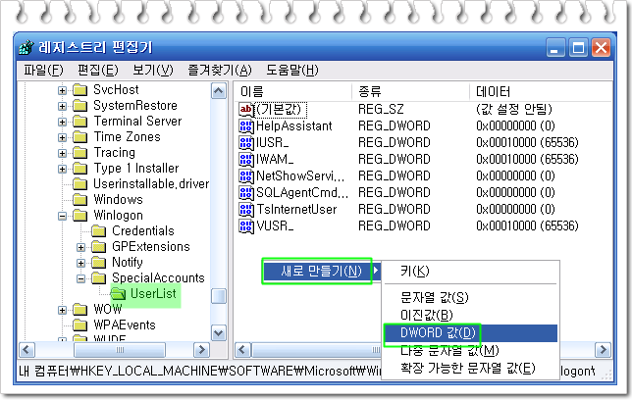
Task: Click the (기본값) string value icon
Action: [x=246, y=109]
